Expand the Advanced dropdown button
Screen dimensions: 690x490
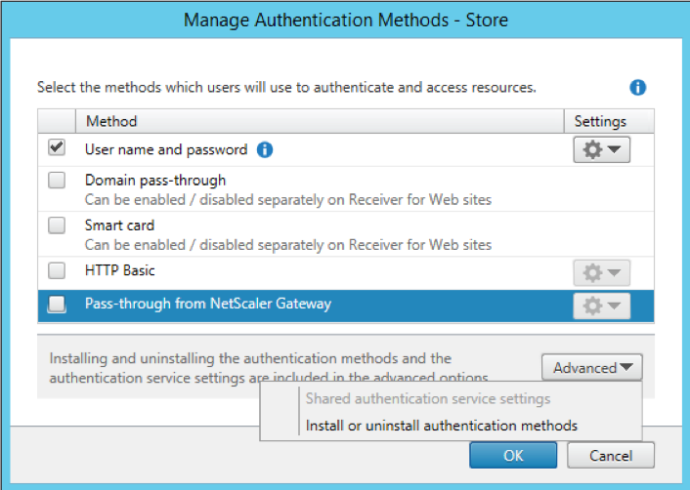click(x=592, y=368)
